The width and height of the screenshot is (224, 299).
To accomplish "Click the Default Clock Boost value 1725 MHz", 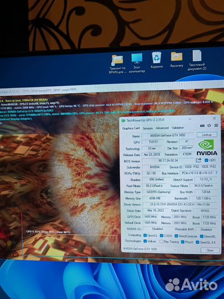I will tap(209, 223).
